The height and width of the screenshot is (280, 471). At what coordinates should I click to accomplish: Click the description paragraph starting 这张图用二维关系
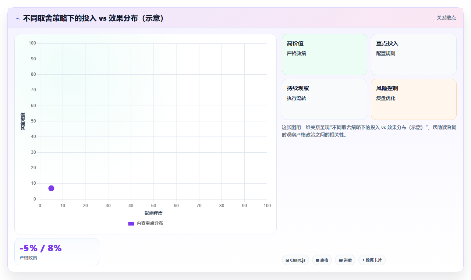click(x=369, y=131)
